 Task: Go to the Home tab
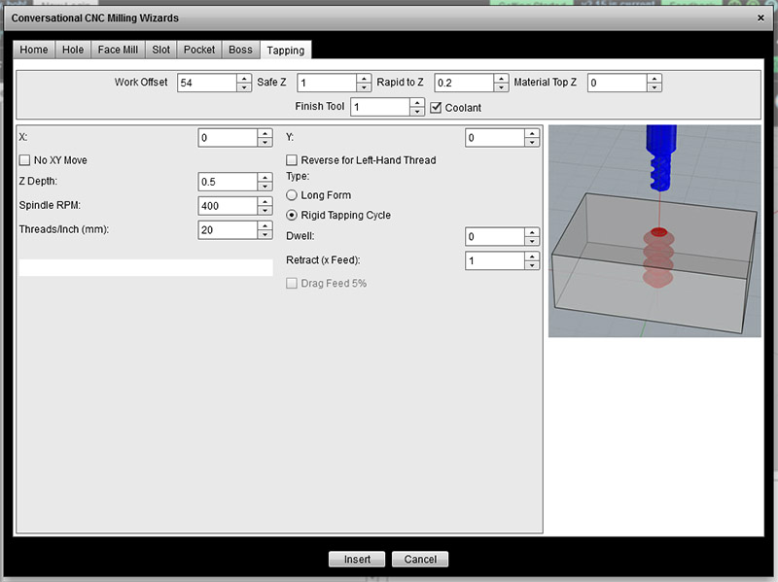pos(33,50)
